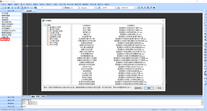Open the ByLayer linetype dropdown

[x=88, y=8]
